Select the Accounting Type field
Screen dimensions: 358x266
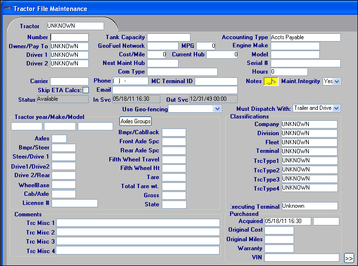tap(305, 37)
